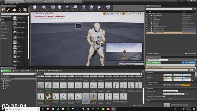
Task: Activate the translate gizmo in the viewport toolbar
Action: coord(104,14)
